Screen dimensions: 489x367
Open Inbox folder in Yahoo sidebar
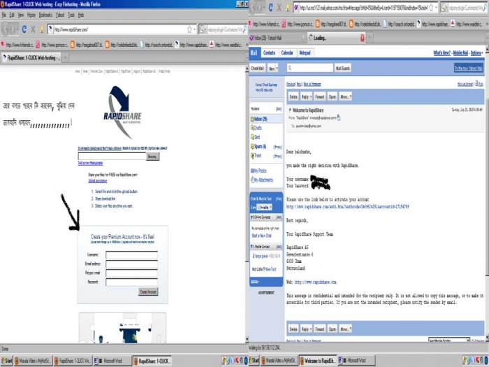(x=259, y=119)
